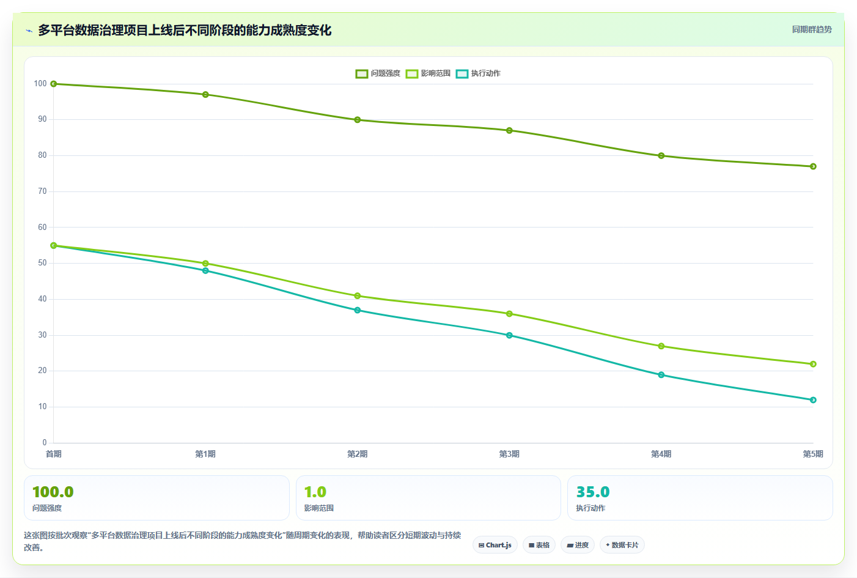Toggle the 问题强度 series in the legend

click(378, 73)
